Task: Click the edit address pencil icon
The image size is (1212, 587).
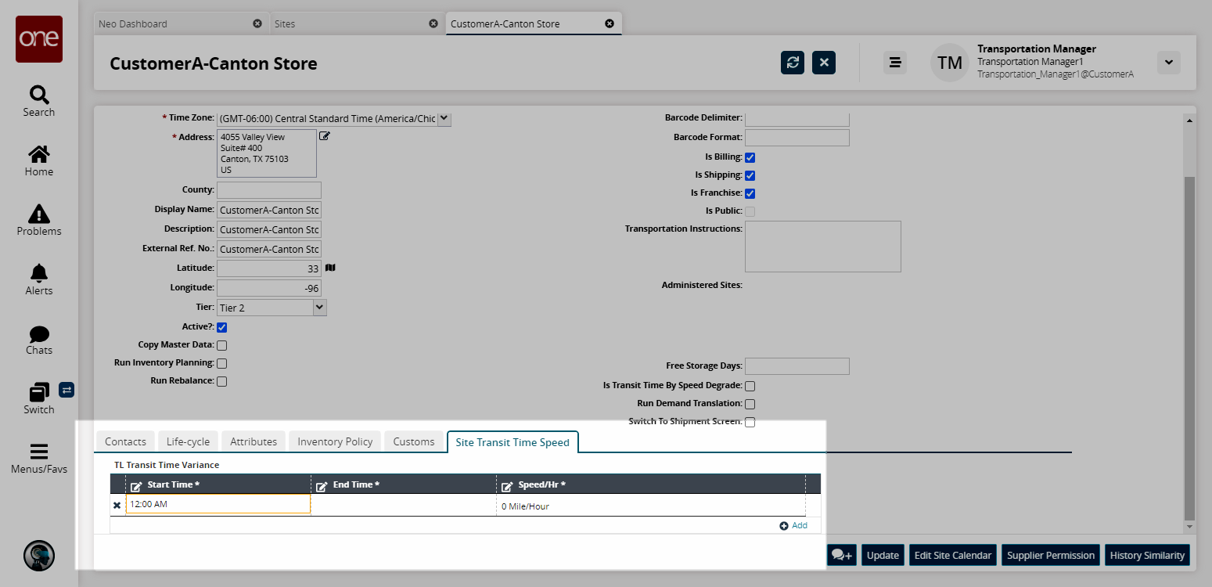Action: [x=325, y=136]
